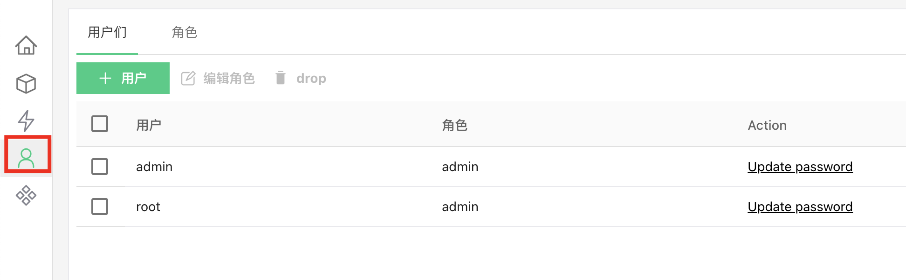This screenshot has width=906, height=280.
Task: Check the checkbox for admin user row
Action: click(x=100, y=167)
